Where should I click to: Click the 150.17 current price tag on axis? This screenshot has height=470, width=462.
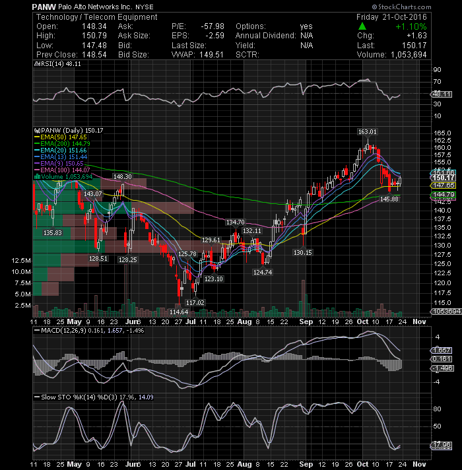(x=444, y=178)
